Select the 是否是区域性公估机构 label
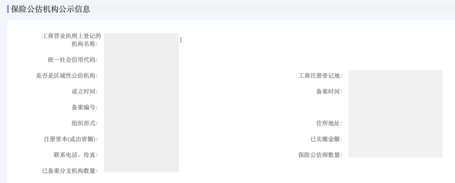Viewport: 455px width, 183px height. click(67, 76)
